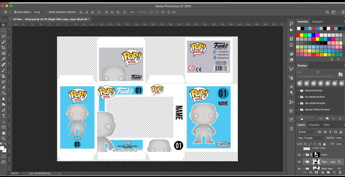
Task: Open the Add layer style fx menu
Action: pyautogui.click(x=311, y=172)
